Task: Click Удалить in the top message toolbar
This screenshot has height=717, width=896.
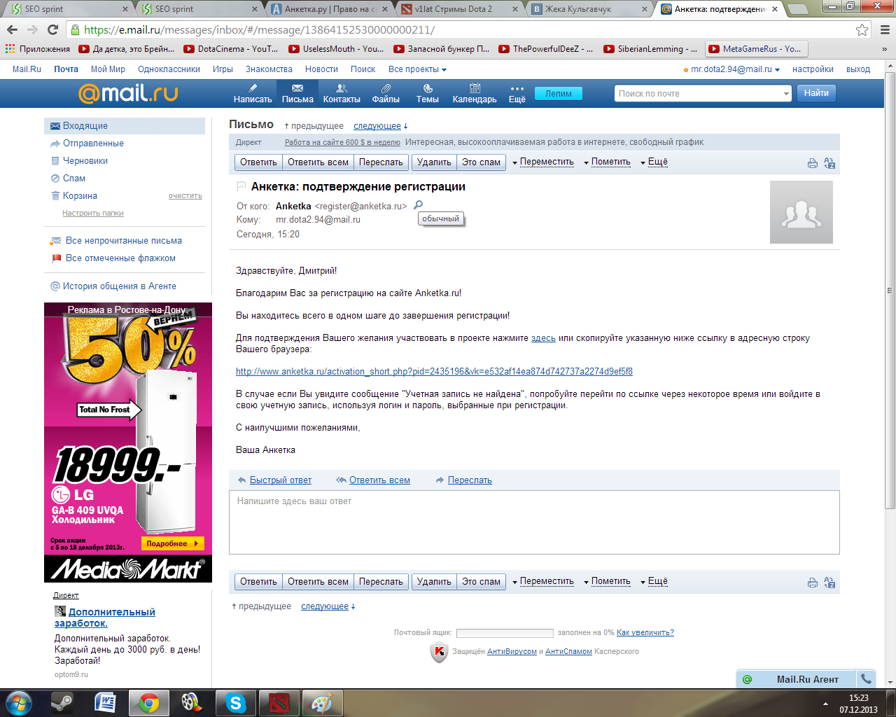Action: click(x=434, y=162)
